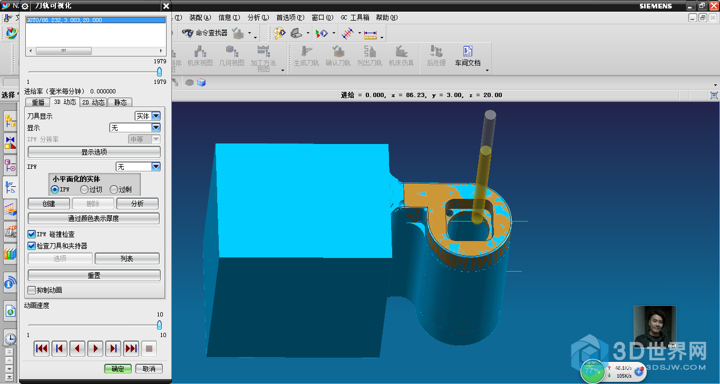Open the IPW dropdown menu
The width and height of the screenshot is (720, 384).
coord(155,167)
